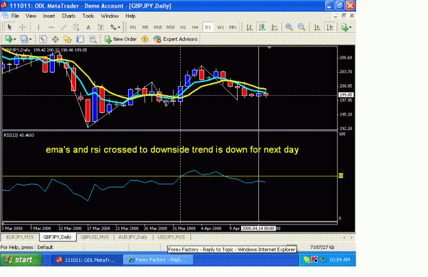This screenshot has width=428, height=277.
Task: Open the Data Window icon
Action: (x=55, y=39)
